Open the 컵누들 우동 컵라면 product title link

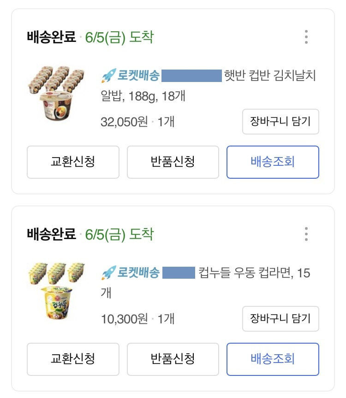[x=254, y=273]
